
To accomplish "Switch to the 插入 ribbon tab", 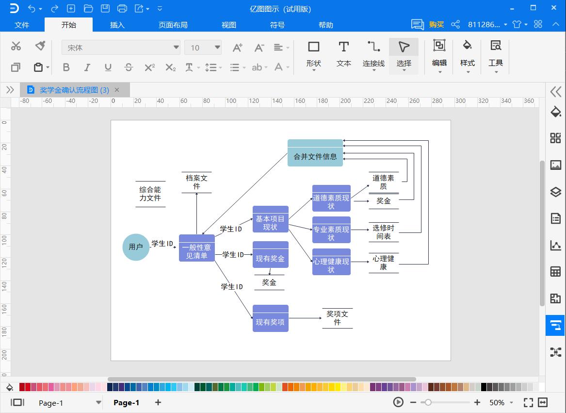I will click(x=117, y=25).
